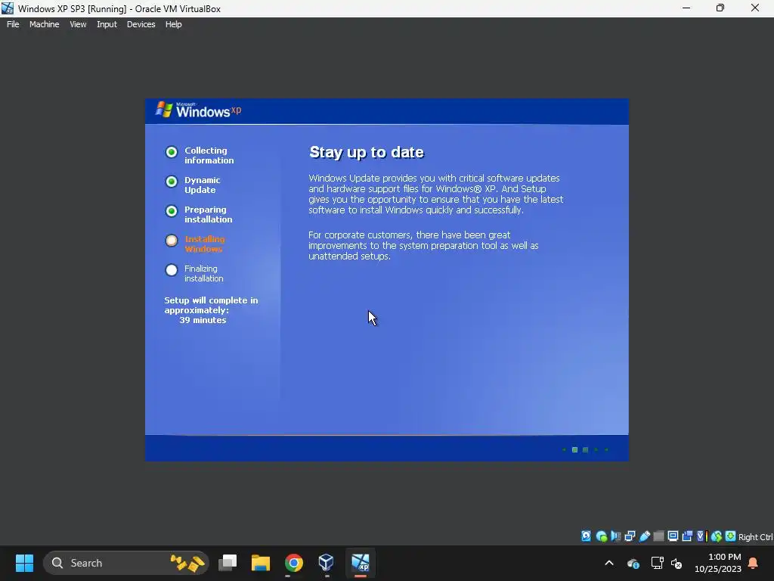Open the Devices menu
The height and width of the screenshot is (581, 774).
click(x=141, y=24)
